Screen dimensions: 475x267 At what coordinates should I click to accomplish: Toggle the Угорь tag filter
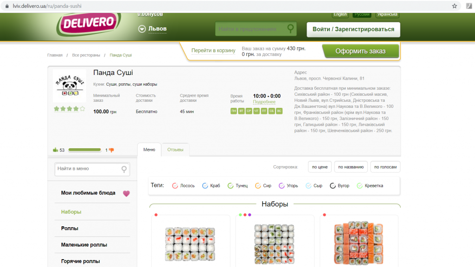pos(288,186)
